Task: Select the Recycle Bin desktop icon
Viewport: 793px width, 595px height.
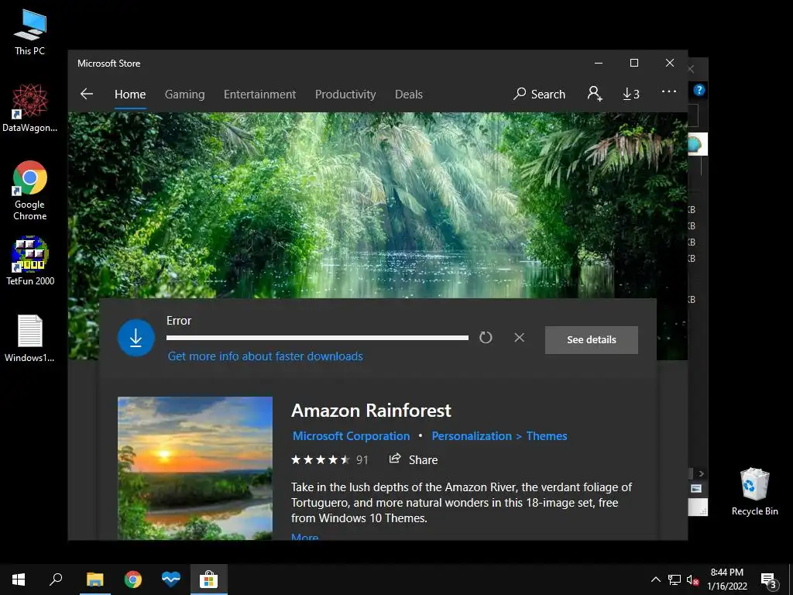Action: 754,492
